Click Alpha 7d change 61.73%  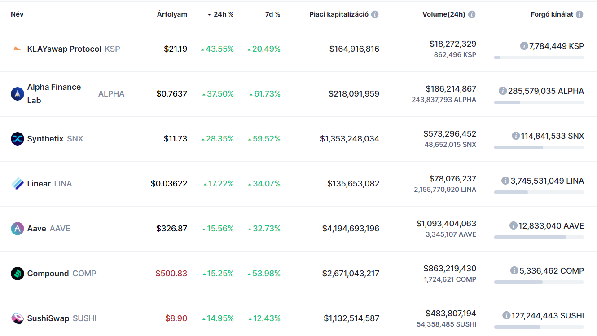pos(265,94)
